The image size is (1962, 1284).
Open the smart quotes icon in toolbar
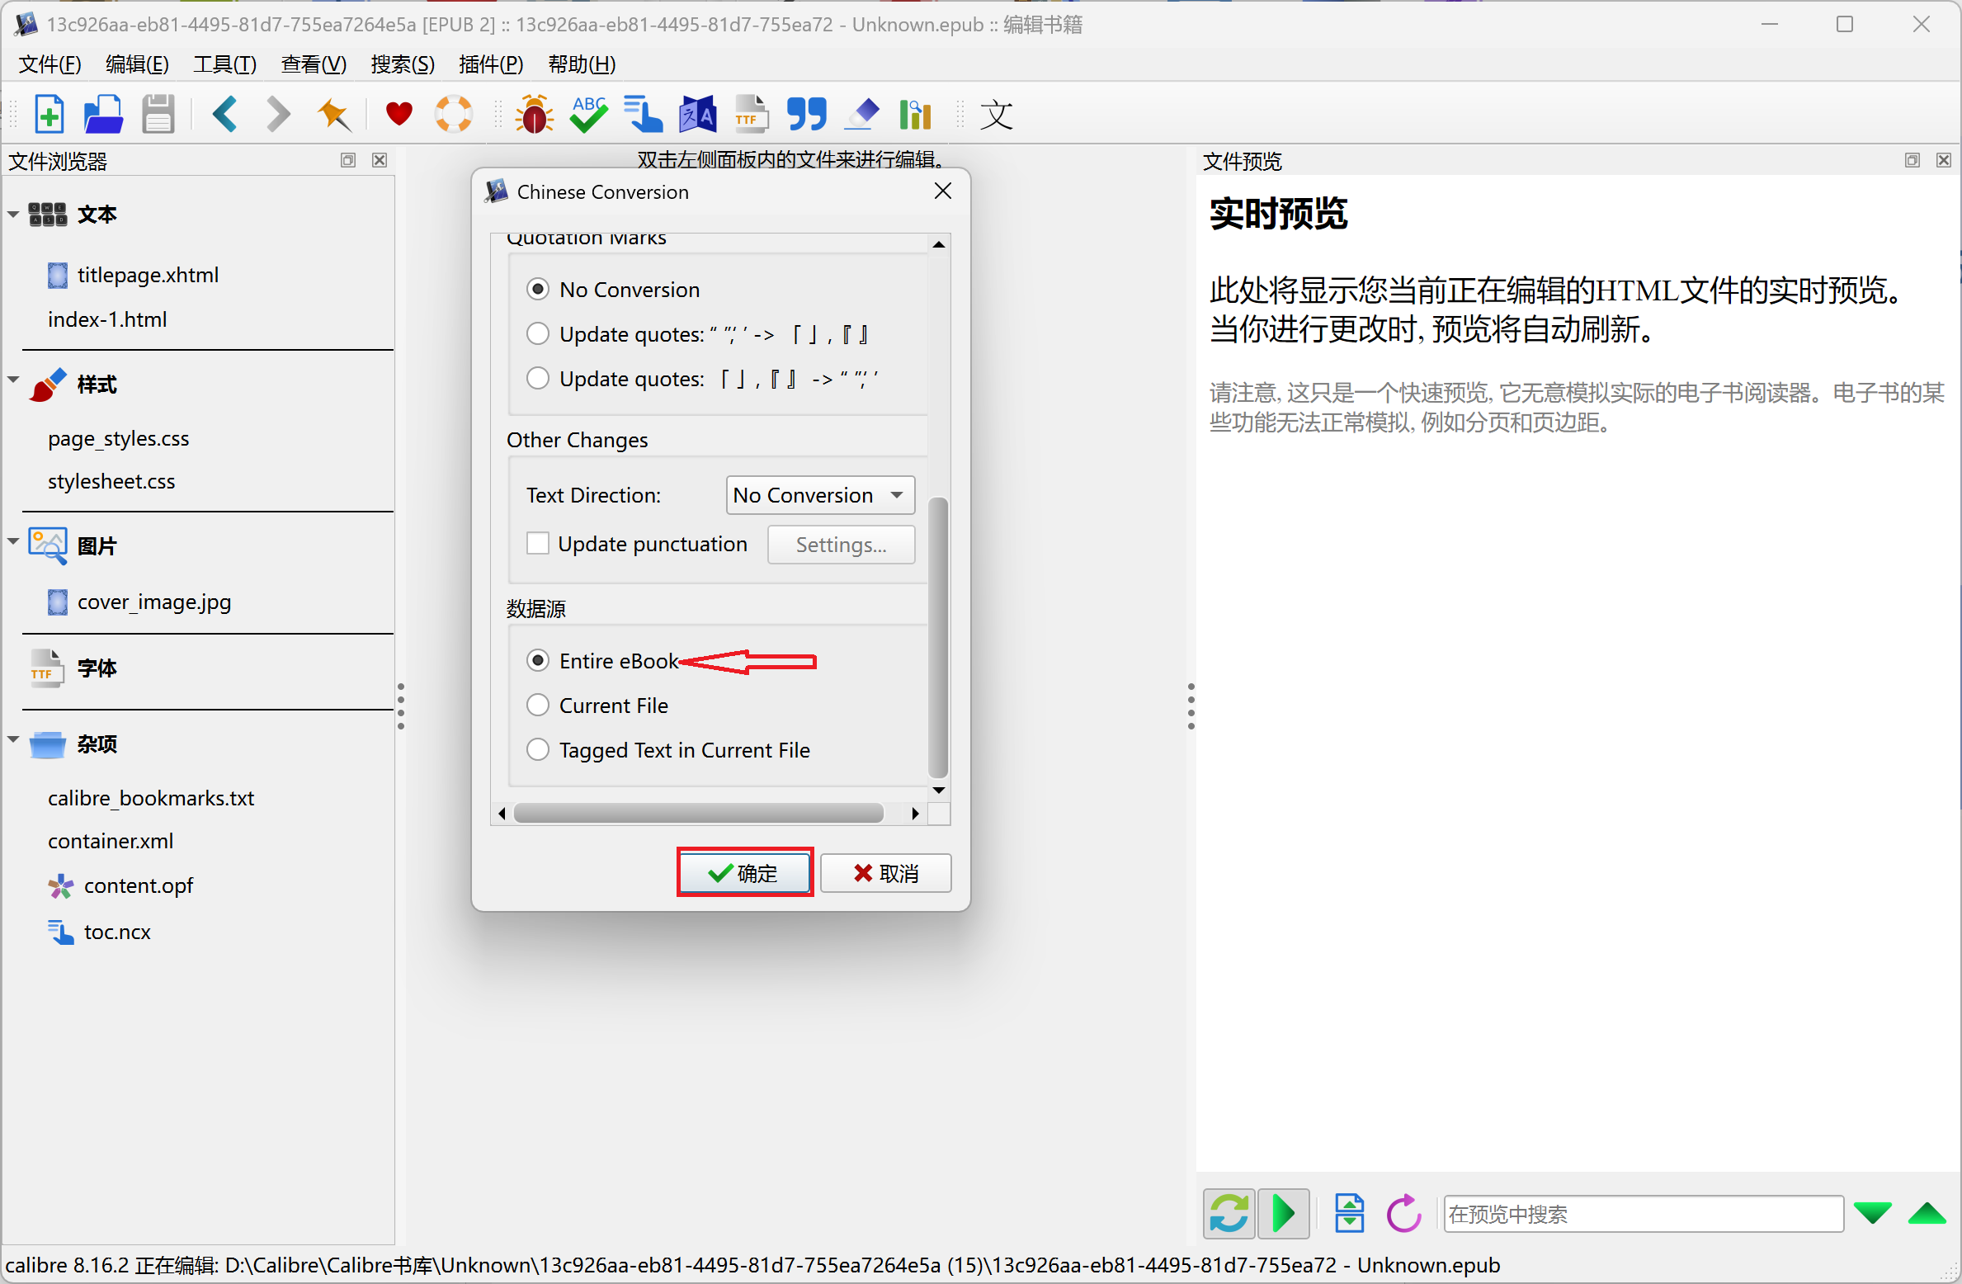point(806,114)
